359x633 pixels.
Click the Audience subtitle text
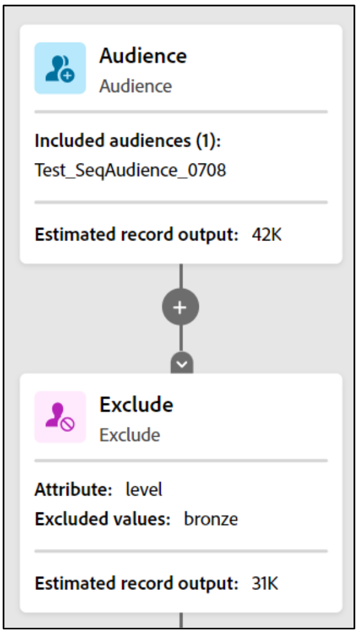pyautogui.click(x=135, y=86)
